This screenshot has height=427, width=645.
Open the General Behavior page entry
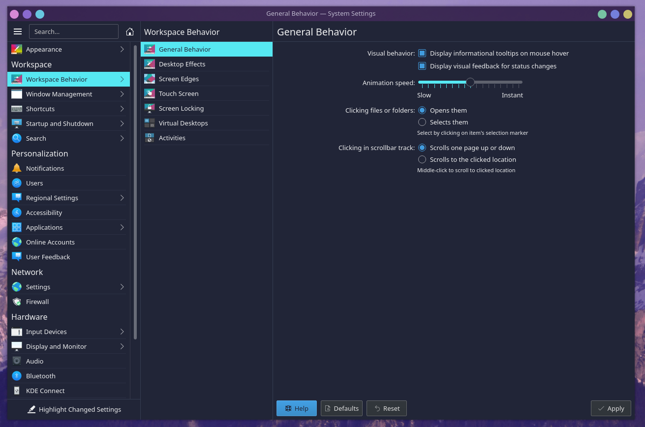click(207, 49)
